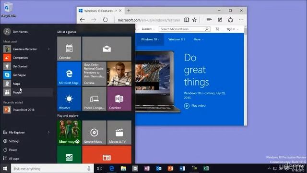Switch to Edge on the taskbar
This screenshot has height=173, width=307.
pyautogui.click(x=112, y=168)
